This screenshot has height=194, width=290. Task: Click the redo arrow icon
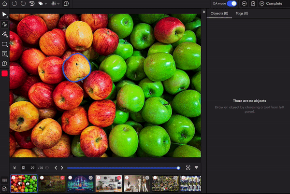click(23, 3)
